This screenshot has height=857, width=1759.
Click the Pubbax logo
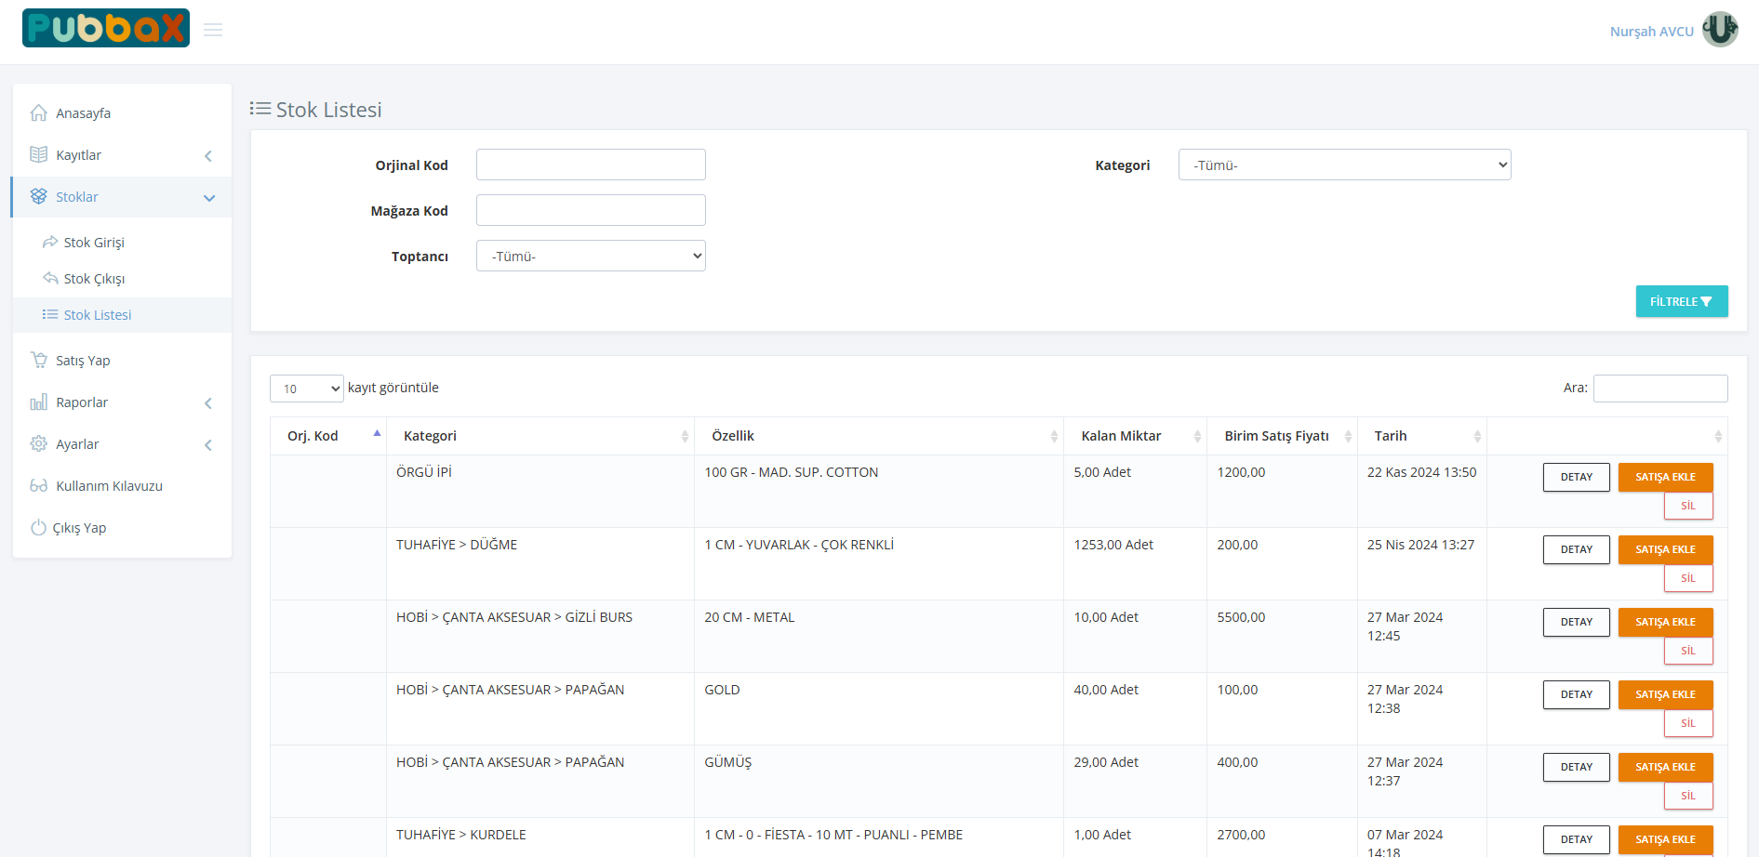pos(106,28)
